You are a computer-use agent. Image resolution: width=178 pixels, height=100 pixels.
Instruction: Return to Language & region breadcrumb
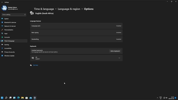69,9
